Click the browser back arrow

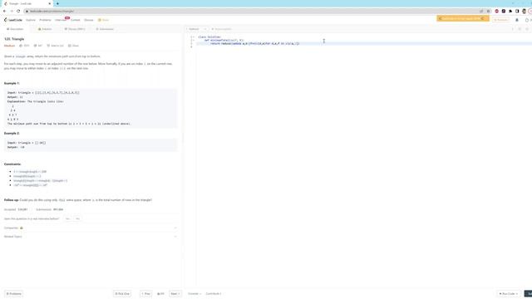(x=4, y=11)
